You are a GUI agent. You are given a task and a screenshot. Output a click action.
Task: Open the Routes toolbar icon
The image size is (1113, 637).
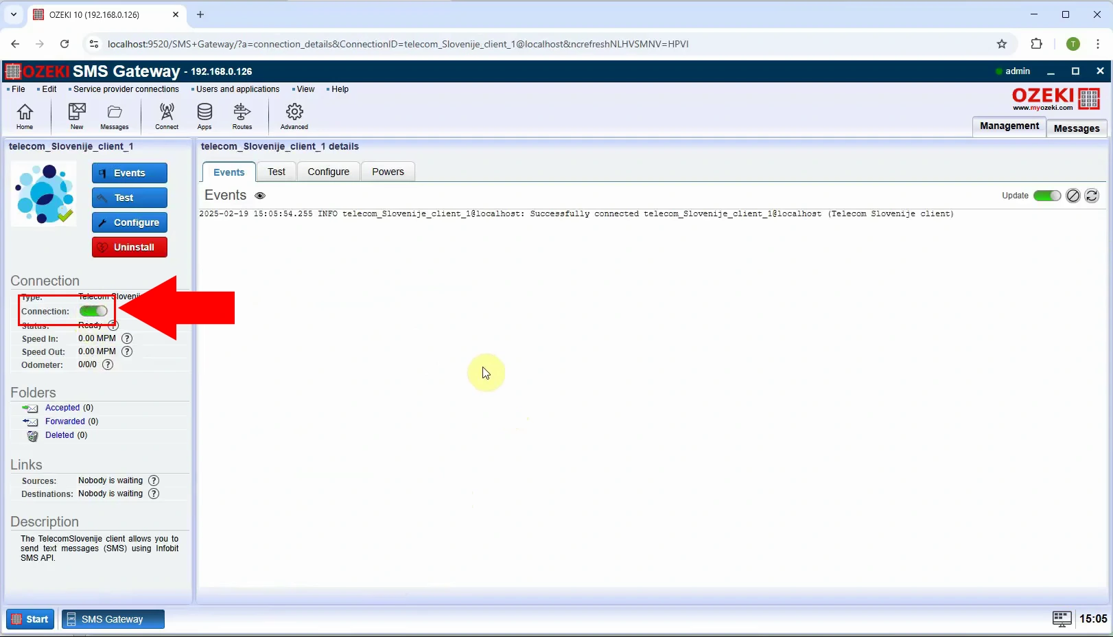242,115
